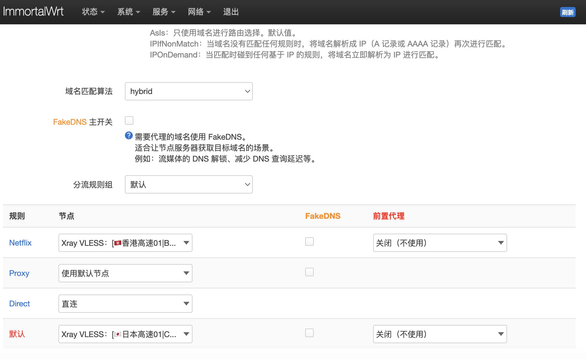Open the 分流规则组 dropdown

(x=189, y=184)
